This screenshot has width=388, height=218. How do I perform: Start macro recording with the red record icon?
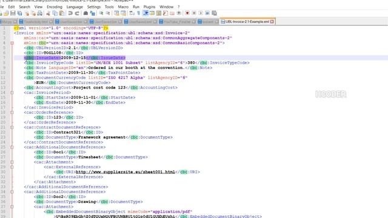point(187,13)
